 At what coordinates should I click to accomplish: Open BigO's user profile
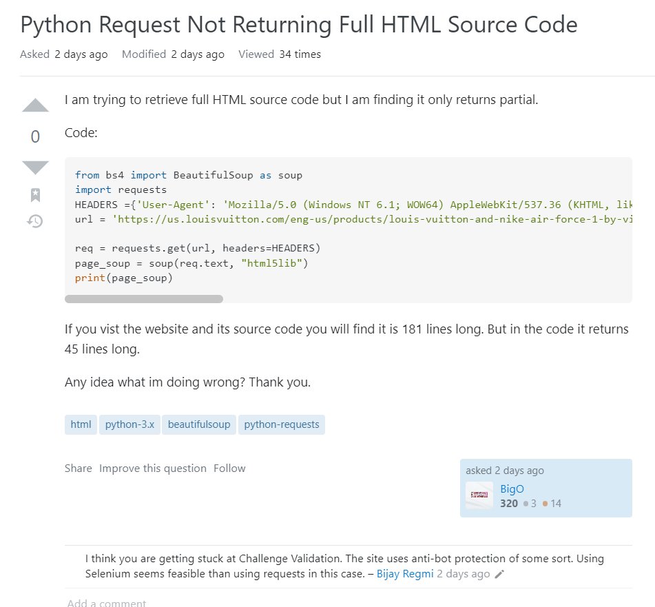(512, 488)
